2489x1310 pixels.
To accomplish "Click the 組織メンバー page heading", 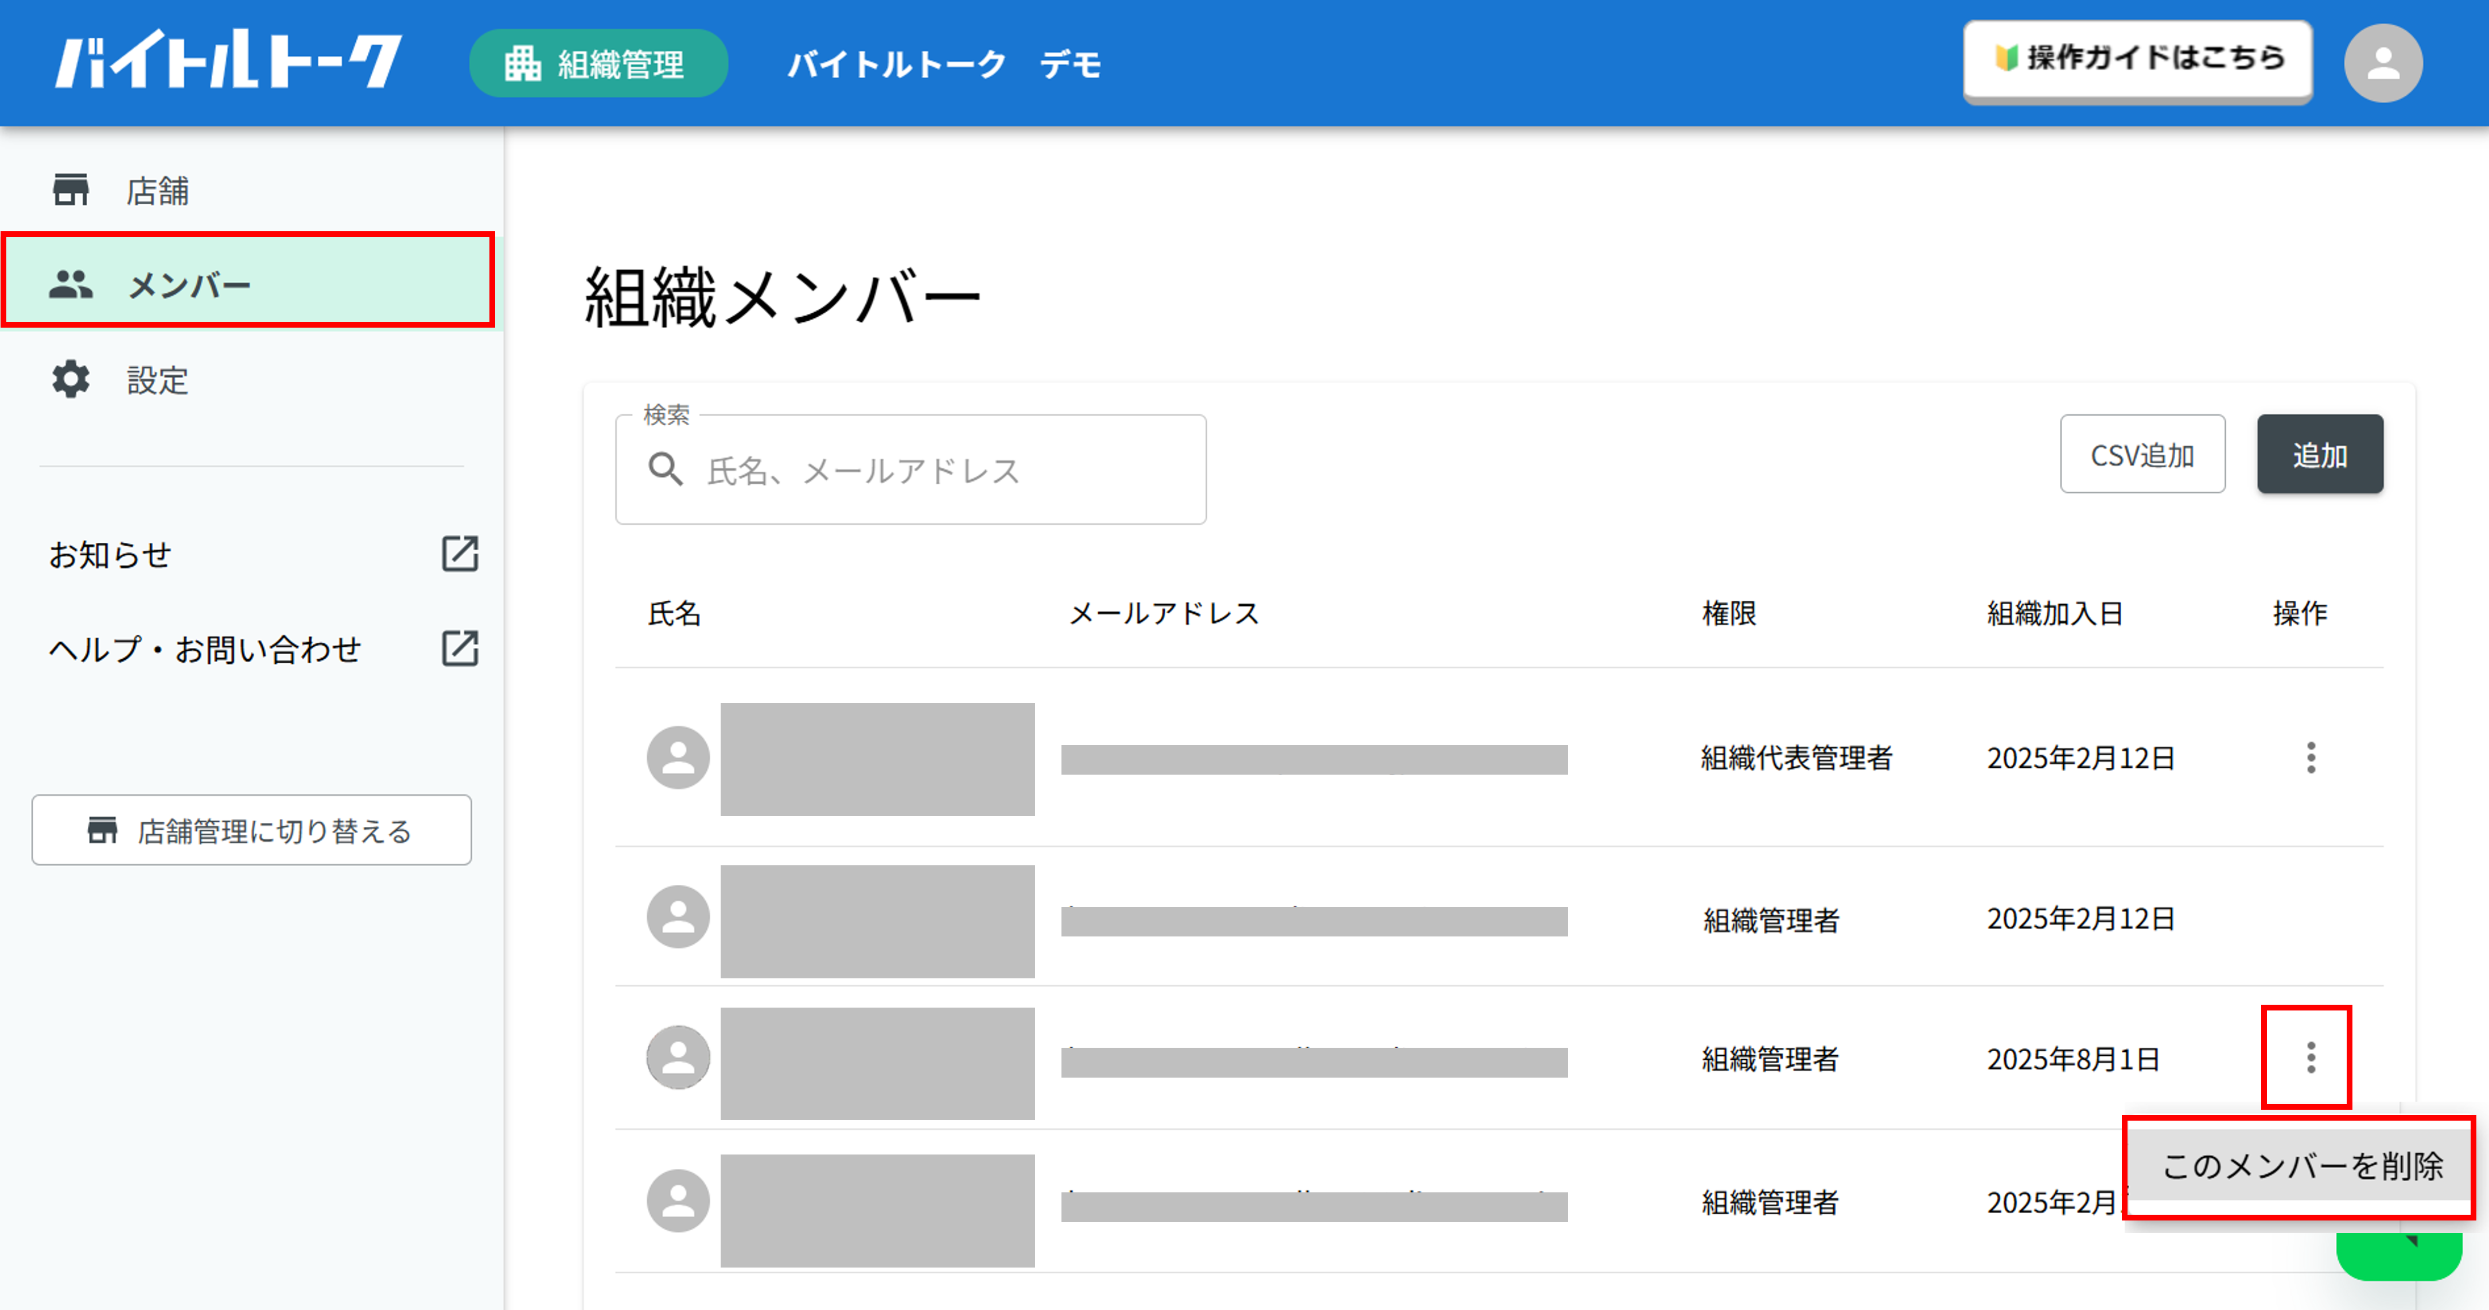I will click(783, 298).
